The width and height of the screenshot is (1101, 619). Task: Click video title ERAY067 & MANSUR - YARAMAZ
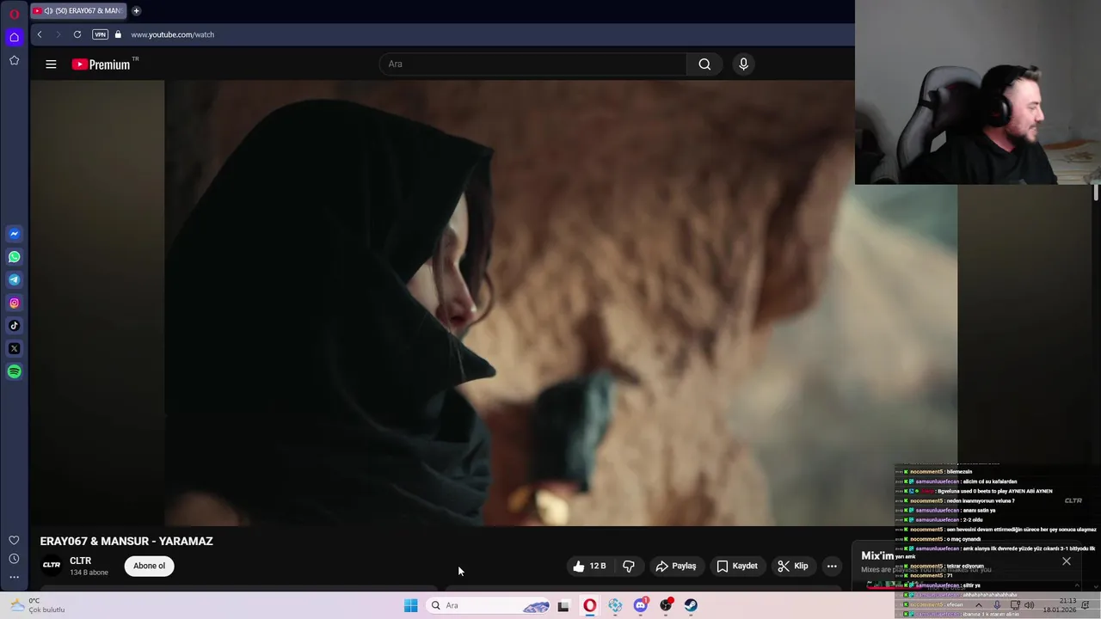(126, 541)
